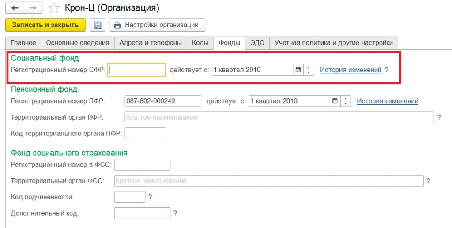The image size is (452, 228).
Task: Click the Регистрационный номер в ФСС field
Action: (142, 165)
